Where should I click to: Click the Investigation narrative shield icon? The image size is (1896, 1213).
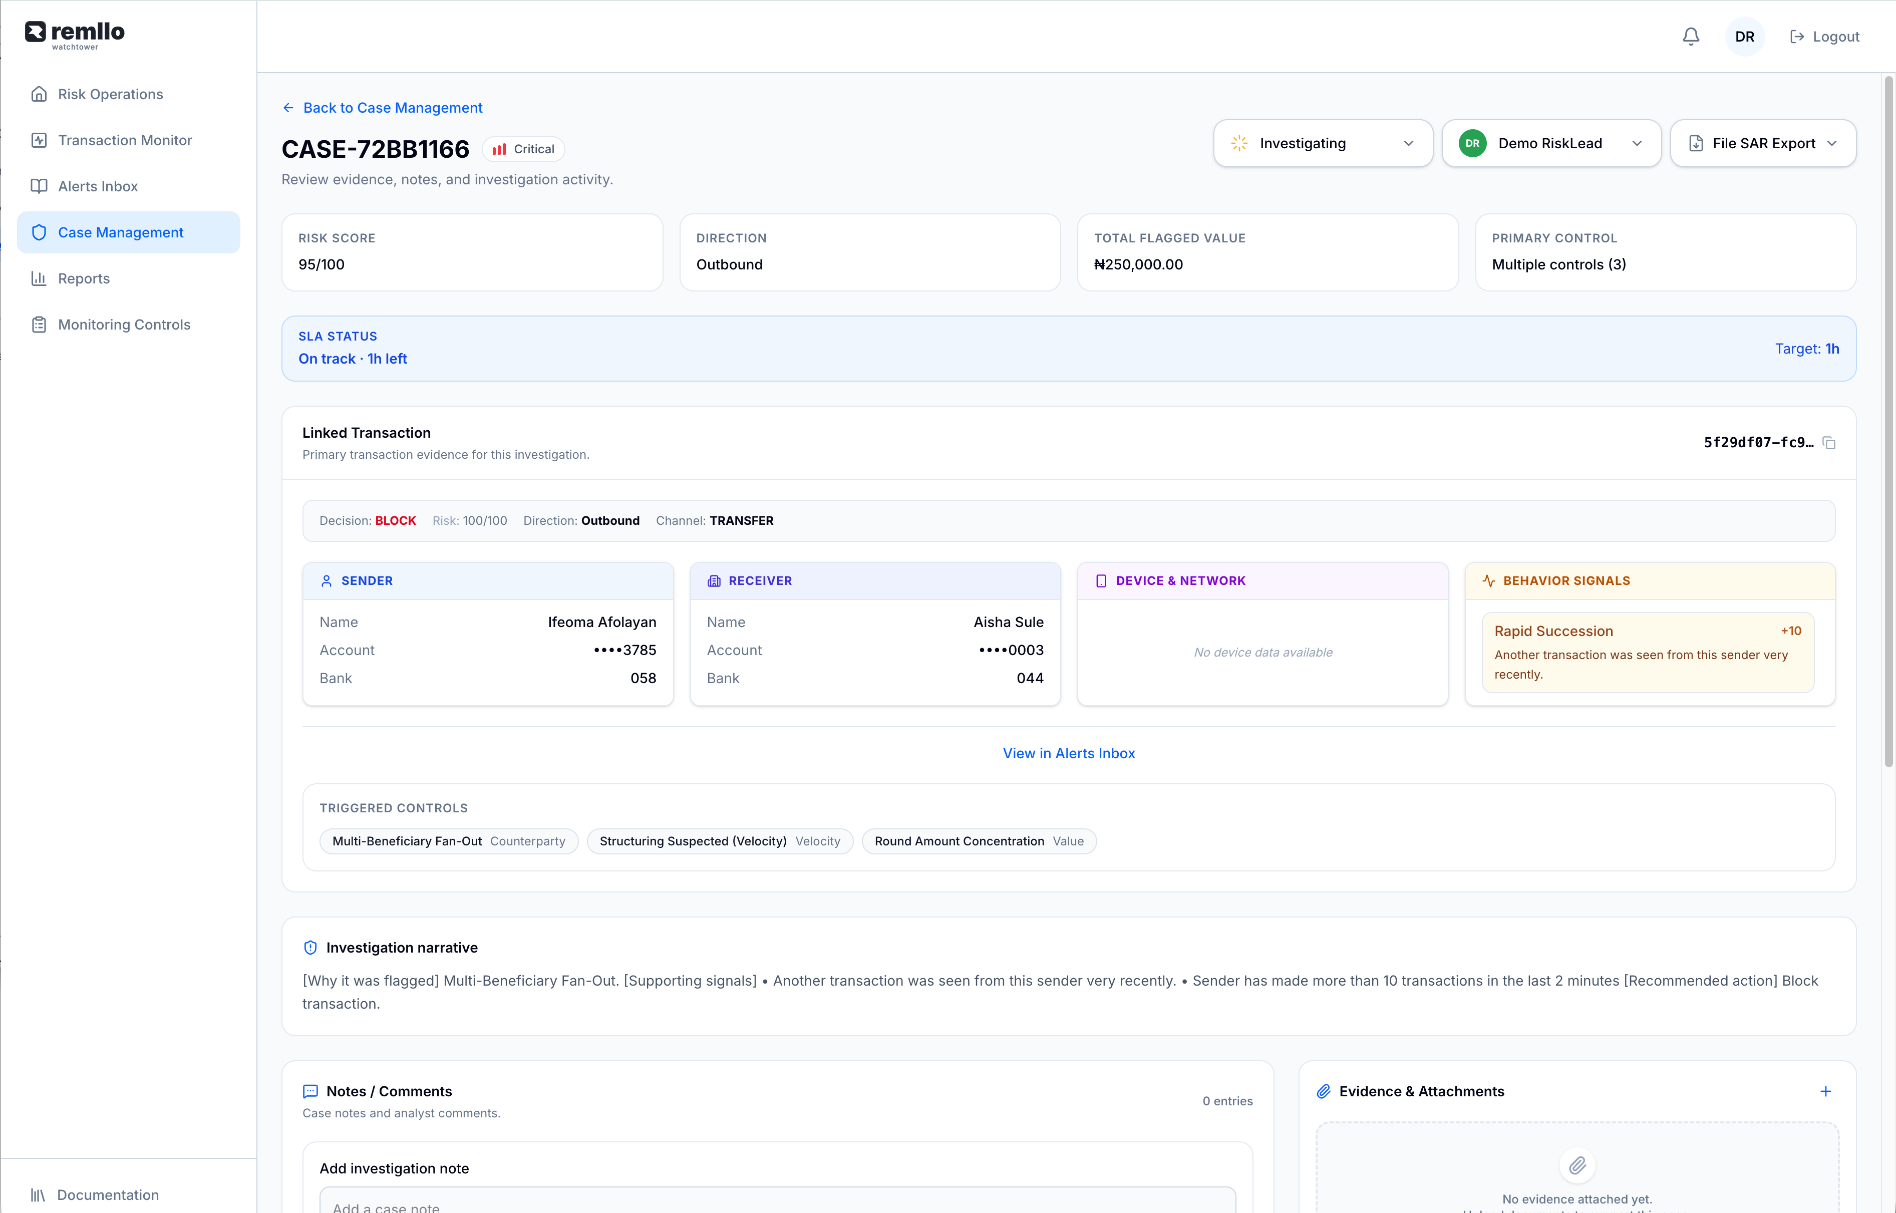tap(310, 948)
